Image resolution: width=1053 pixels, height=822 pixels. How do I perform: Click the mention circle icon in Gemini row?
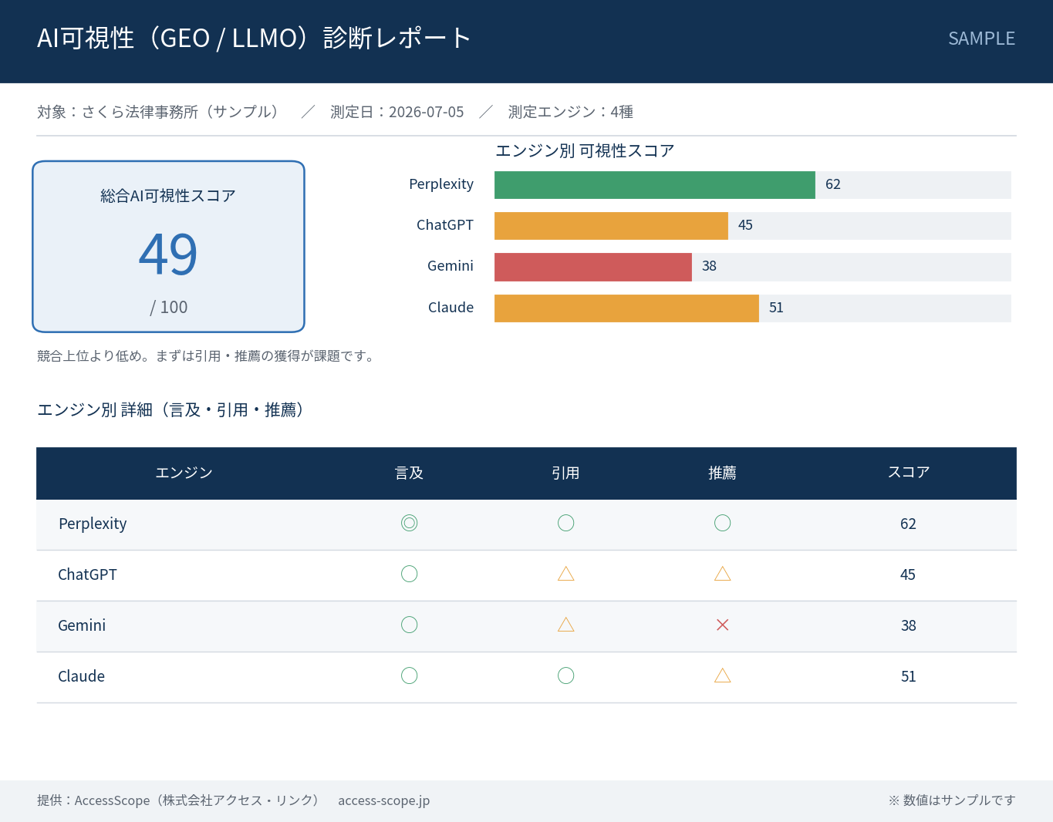coord(410,625)
